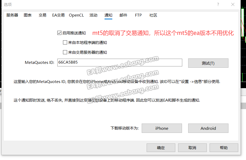
Task: Select the 通知 tab
Action: click(108, 15)
